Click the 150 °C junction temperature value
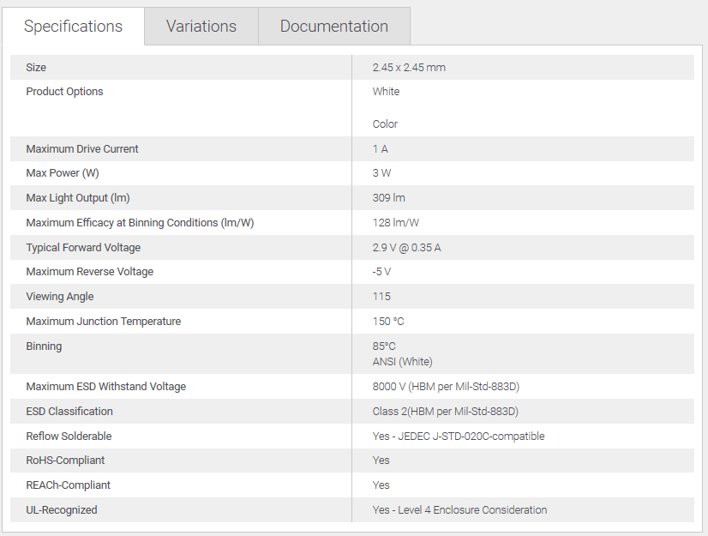 coord(388,322)
